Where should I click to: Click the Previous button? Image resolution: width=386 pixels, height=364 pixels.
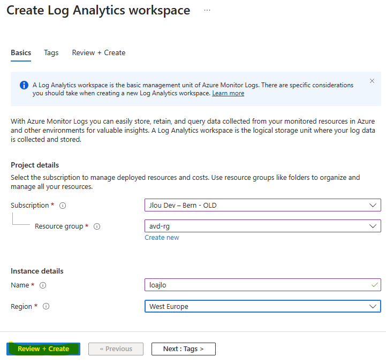[x=116, y=349]
